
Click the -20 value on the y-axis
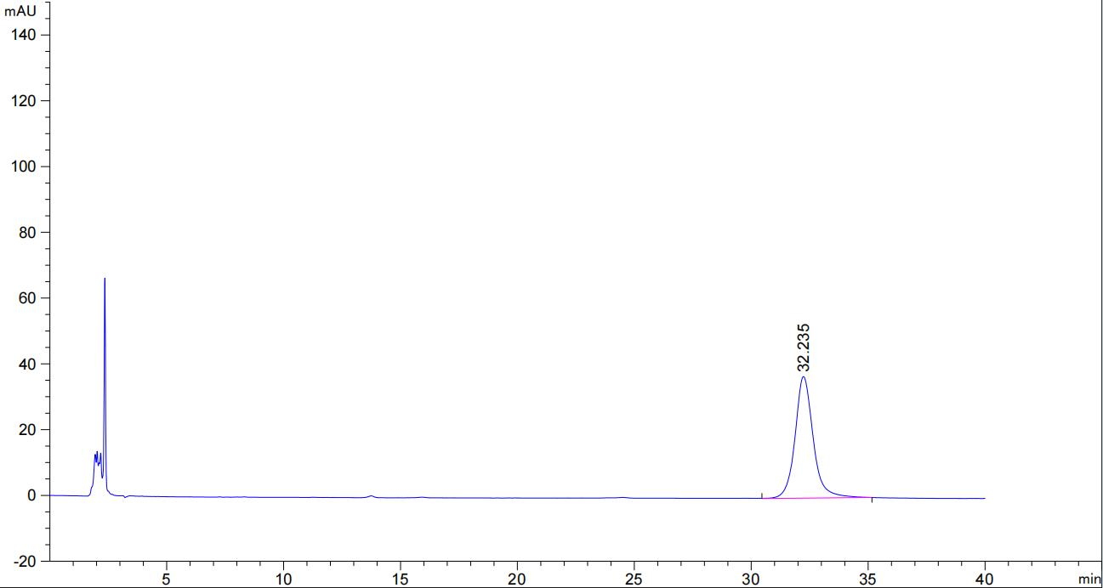pos(25,562)
